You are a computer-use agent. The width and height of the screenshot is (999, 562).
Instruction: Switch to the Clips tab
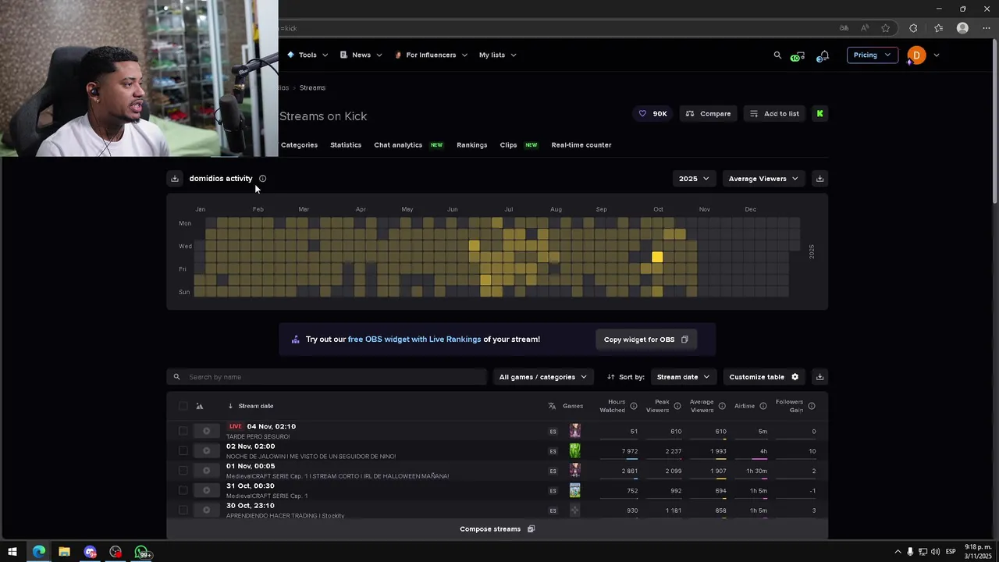pyautogui.click(x=508, y=145)
